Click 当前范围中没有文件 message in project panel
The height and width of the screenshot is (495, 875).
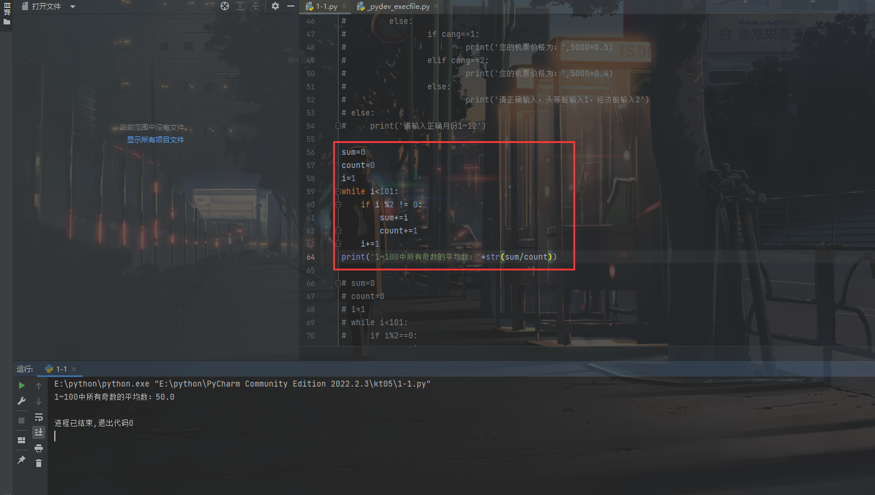click(x=153, y=127)
